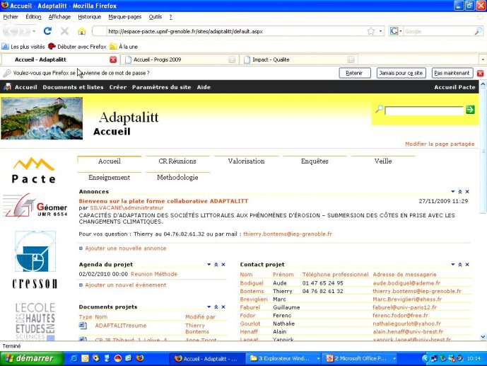Screen dimensions: 487x366
Task: Open the CR Réunions page tab
Action: point(177,161)
